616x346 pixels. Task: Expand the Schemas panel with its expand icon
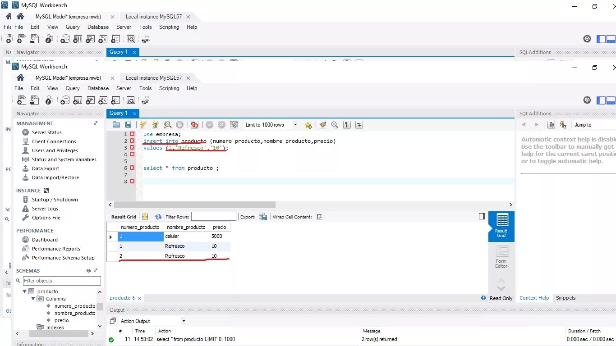click(96, 271)
